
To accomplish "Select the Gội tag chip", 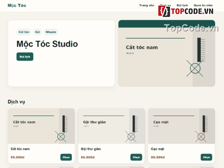I will [38, 32].
